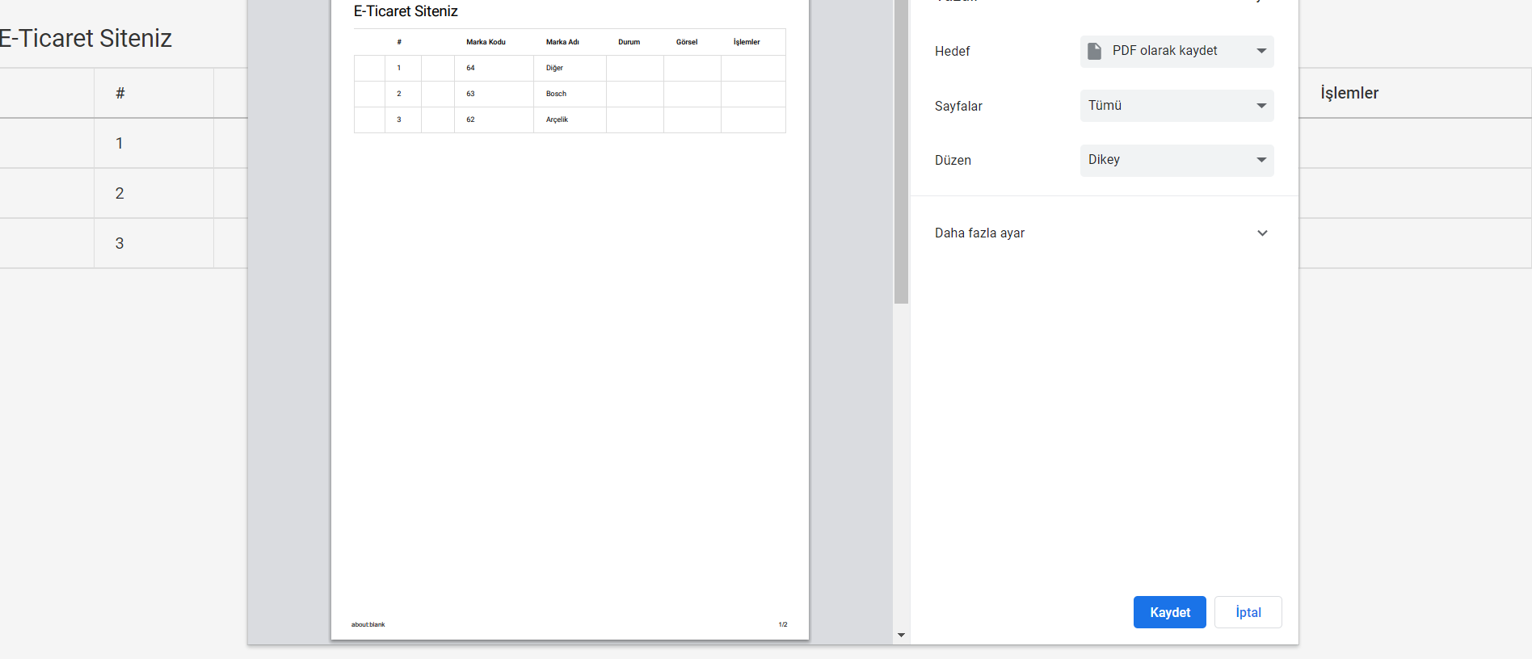Open the Sayfalar pages dropdown
Screen dimensions: 1532x659
point(1177,106)
